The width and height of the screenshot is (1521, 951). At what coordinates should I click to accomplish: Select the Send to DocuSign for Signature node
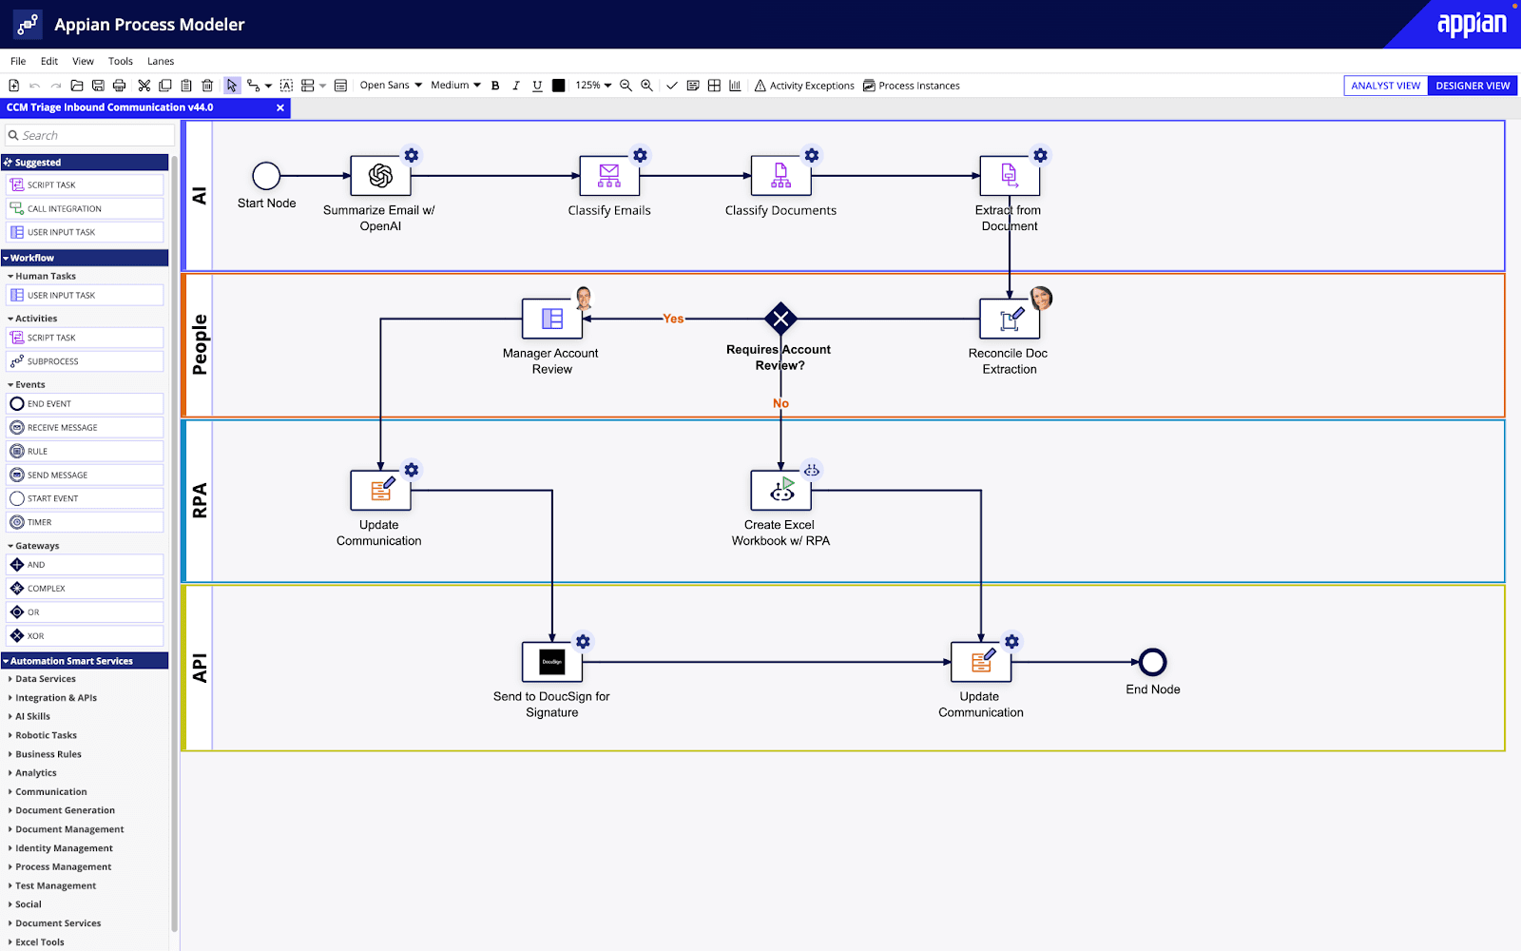click(552, 662)
